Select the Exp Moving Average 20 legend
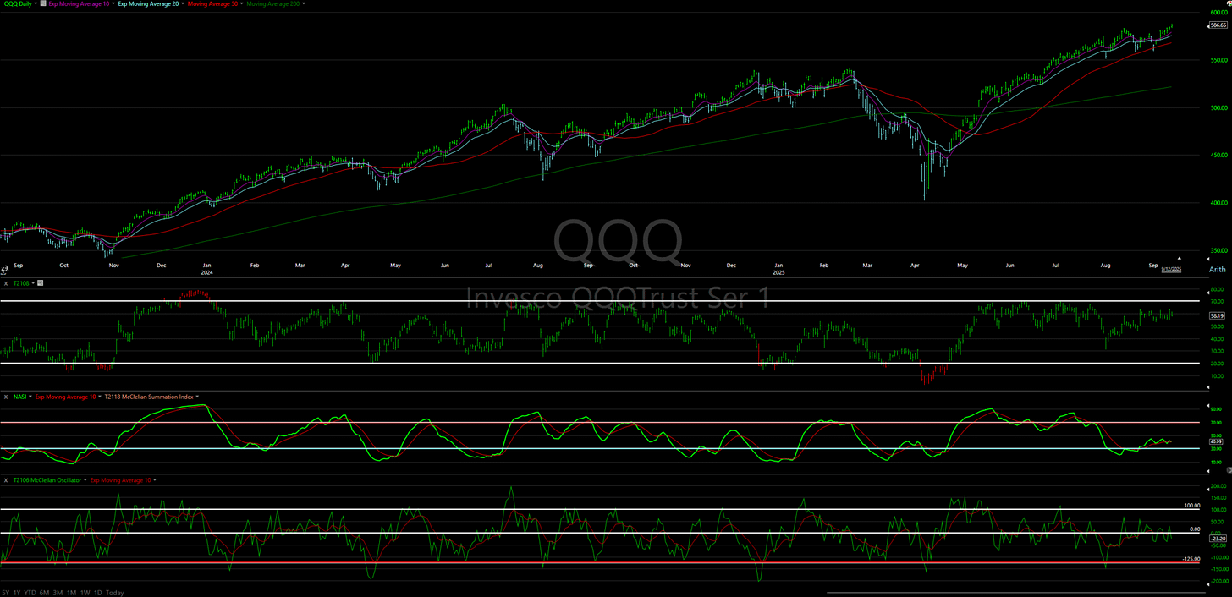 pos(148,3)
